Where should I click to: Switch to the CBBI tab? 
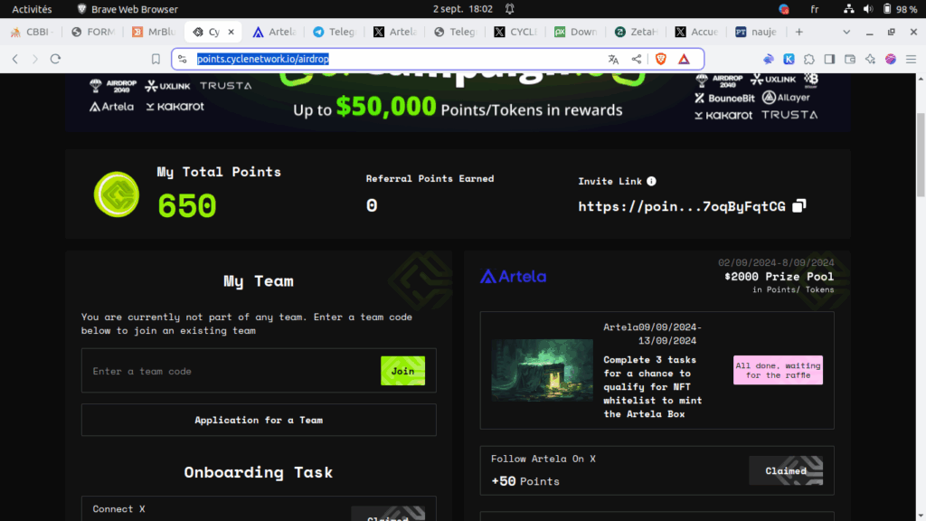33,32
